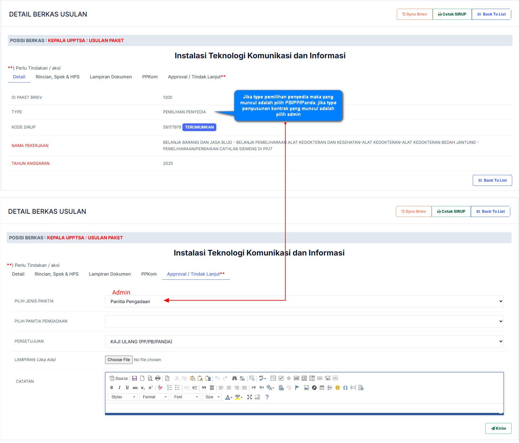Open the Persetujuan dropdown
This screenshot has width=519, height=443.
click(x=304, y=342)
